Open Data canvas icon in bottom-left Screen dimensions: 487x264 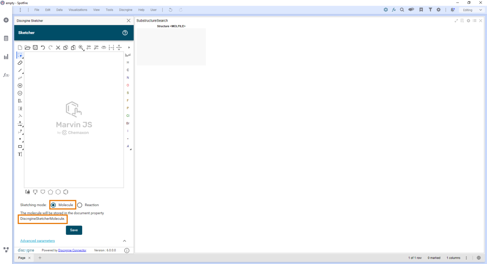(x=6, y=250)
